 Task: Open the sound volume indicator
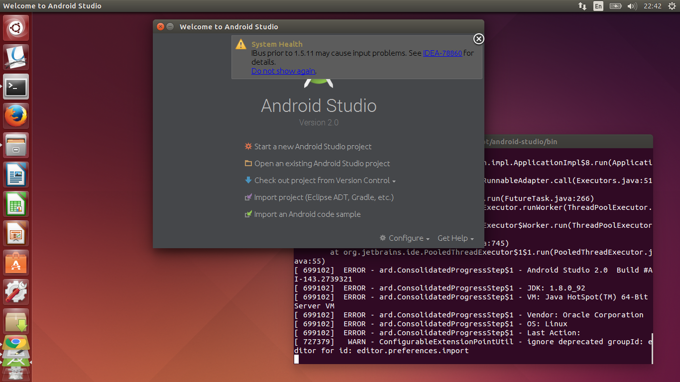point(632,6)
